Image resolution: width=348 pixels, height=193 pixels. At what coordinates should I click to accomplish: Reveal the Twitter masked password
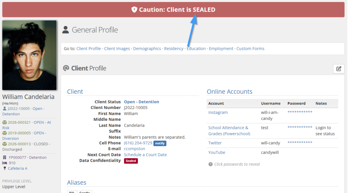pos(300,142)
